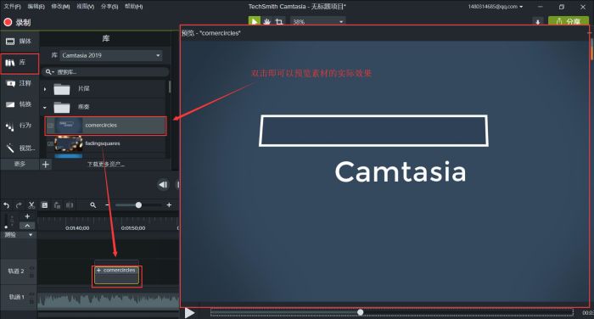Click the paste icon in timeline toolbar

pos(57,205)
